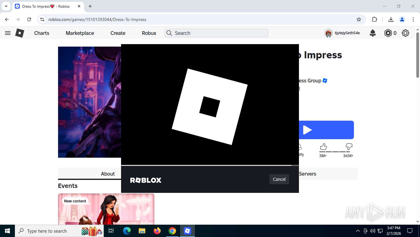Open the Create page
Screen dimensions: 420x237
118,33
